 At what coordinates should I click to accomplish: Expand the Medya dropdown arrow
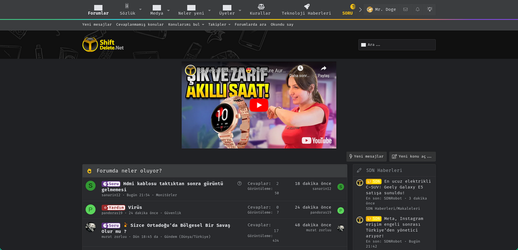tap(169, 10)
